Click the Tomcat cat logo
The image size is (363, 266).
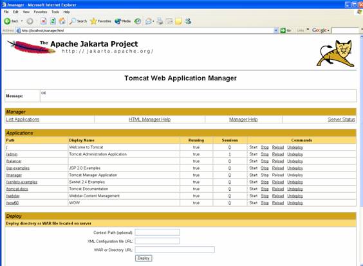(x=335, y=53)
